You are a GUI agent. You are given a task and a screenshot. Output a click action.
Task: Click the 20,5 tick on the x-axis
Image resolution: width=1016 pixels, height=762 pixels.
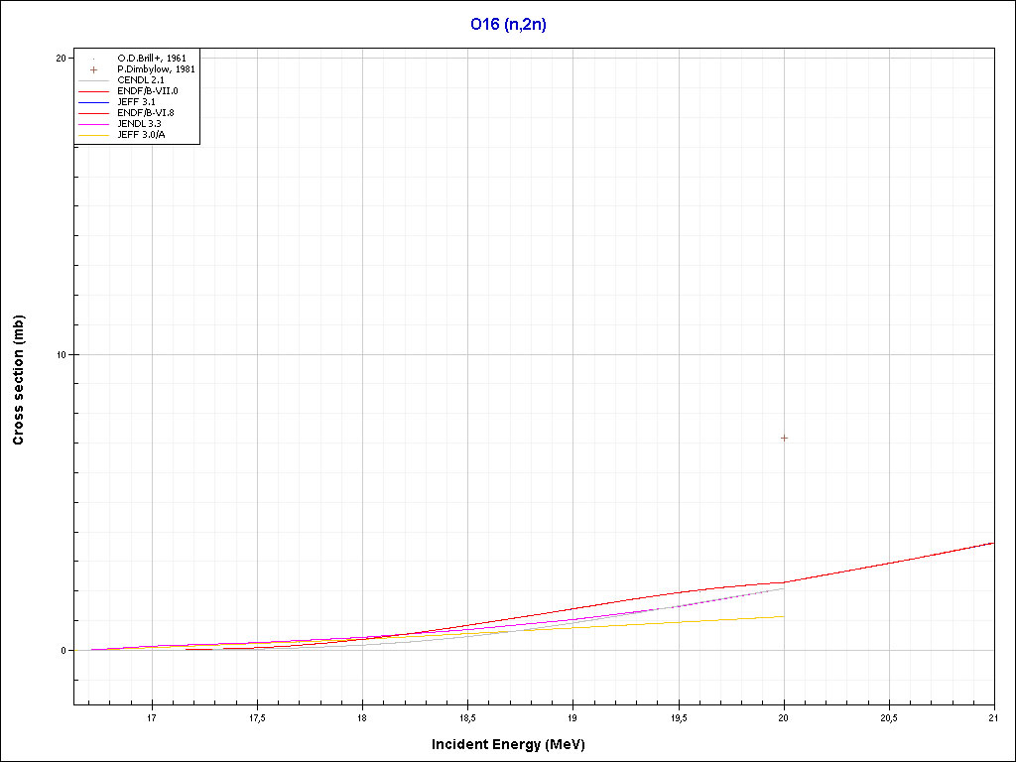click(888, 717)
